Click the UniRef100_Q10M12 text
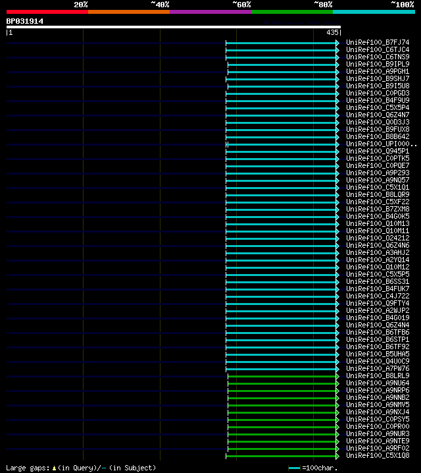Screen dimensions: 421x473 click(x=378, y=267)
